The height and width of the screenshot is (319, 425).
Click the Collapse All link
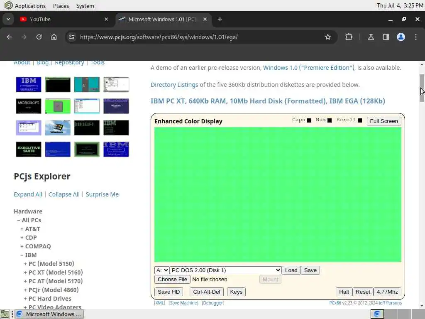tap(64, 194)
